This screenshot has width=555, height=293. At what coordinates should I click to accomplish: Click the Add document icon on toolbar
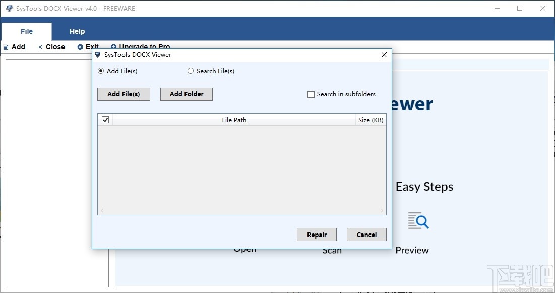point(7,47)
